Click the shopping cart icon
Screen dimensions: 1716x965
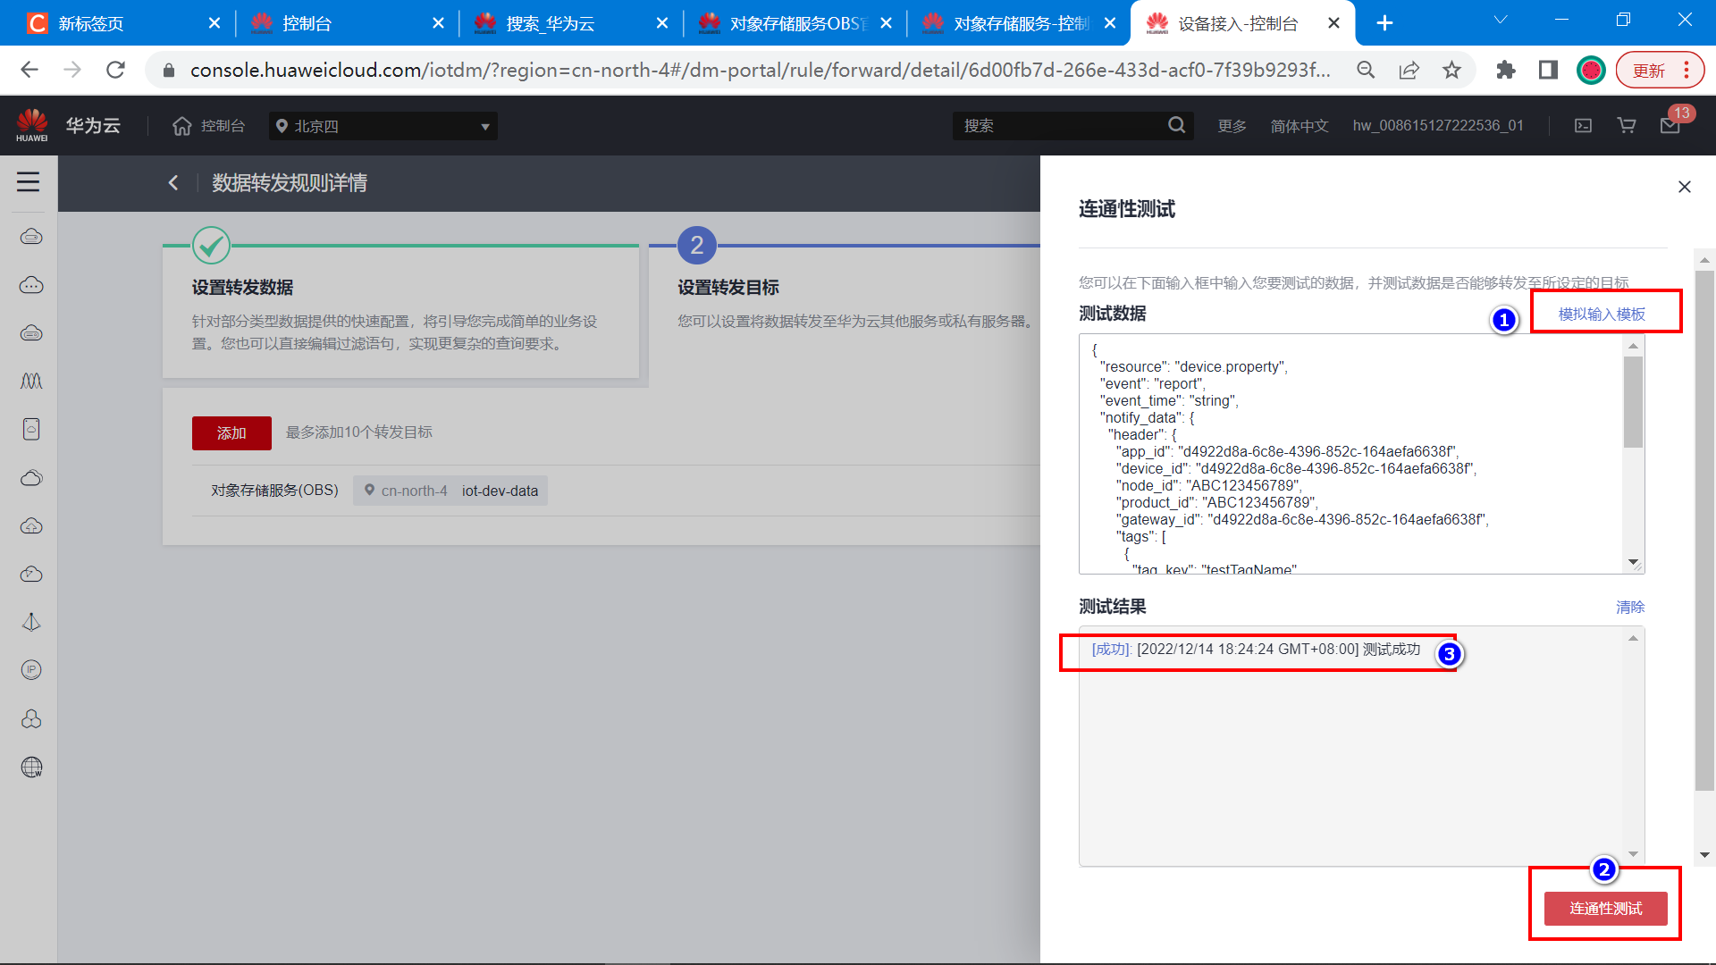pos(1627,126)
